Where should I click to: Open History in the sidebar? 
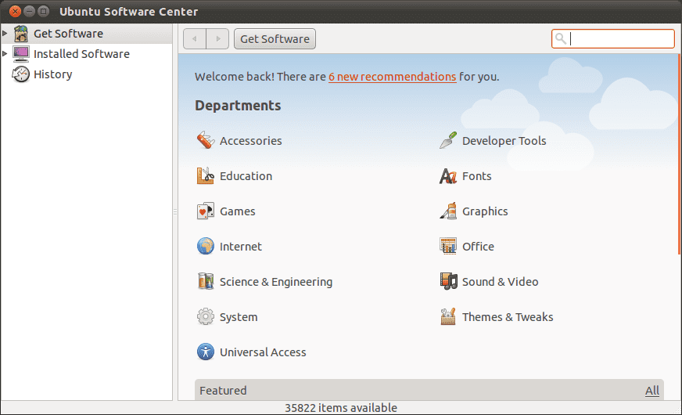pos(52,74)
